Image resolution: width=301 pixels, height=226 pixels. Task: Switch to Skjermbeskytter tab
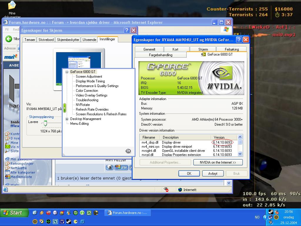click(68, 40)
